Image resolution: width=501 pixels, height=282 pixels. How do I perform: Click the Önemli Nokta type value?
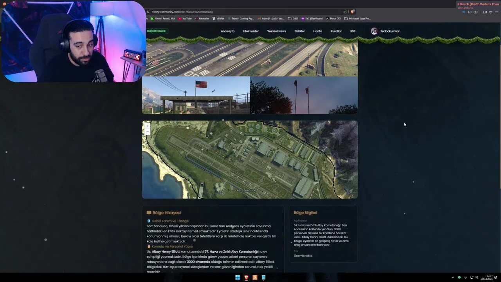[303, 256]
